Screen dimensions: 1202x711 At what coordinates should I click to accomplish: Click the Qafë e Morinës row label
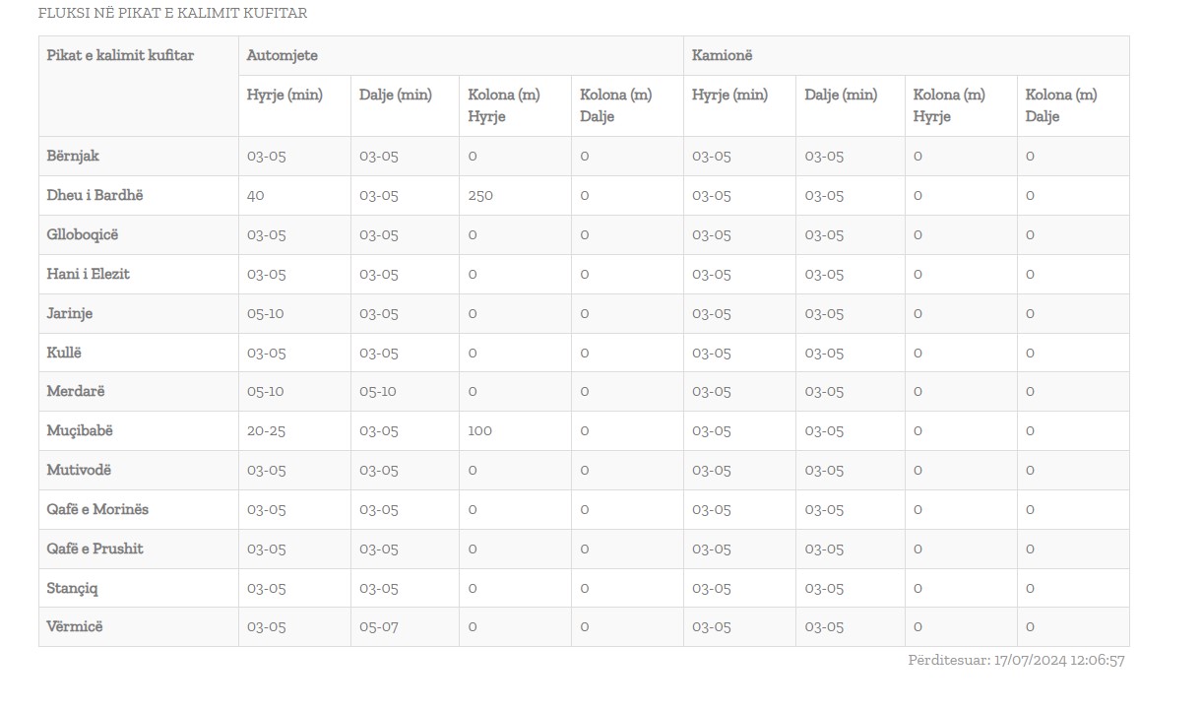pos(97,509)
